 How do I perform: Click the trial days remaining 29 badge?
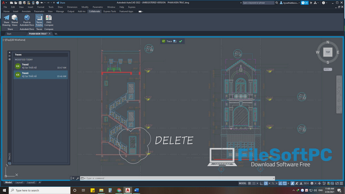(305, 3)
